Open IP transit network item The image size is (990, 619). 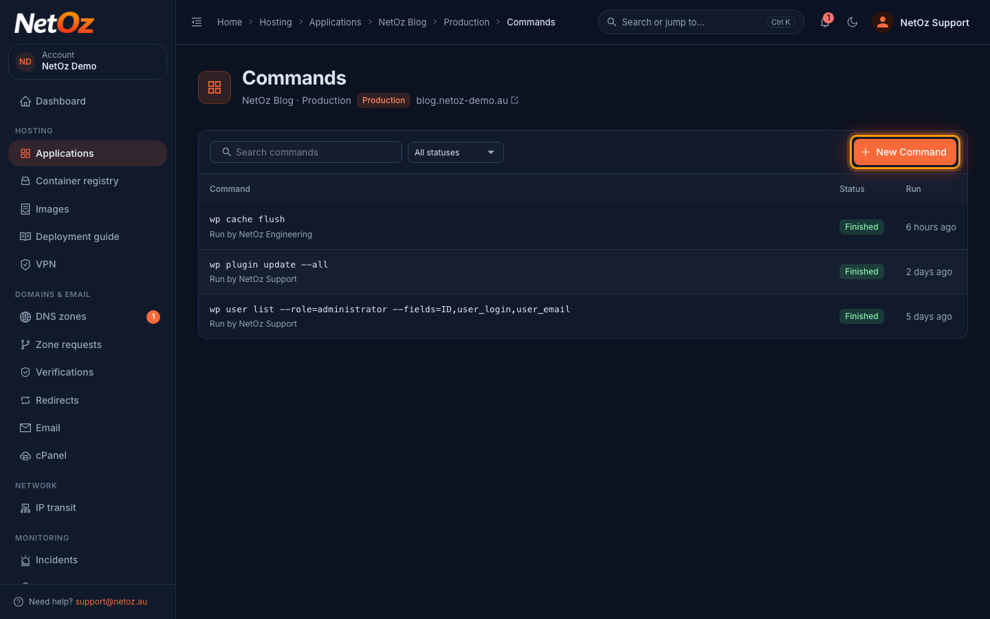pos(87,508)
